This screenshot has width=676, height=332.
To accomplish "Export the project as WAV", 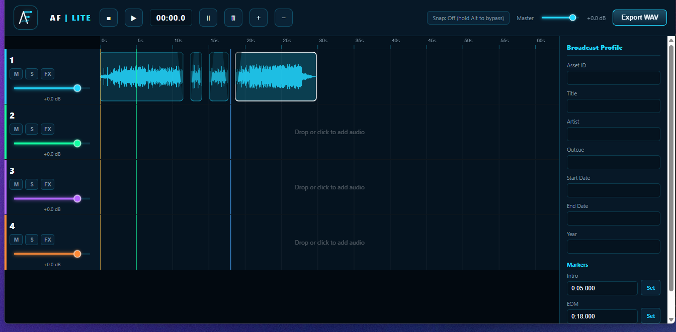I will 640,17.
